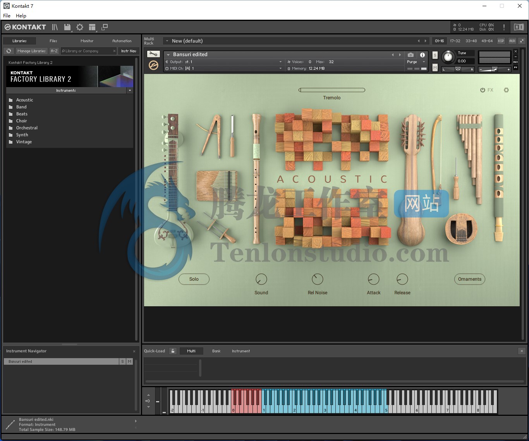Close the Quick-Load pane

click(522, 351)
